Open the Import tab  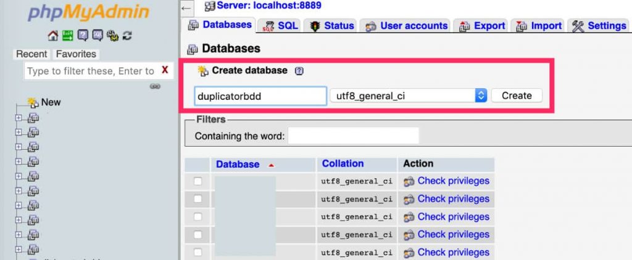[x=538, y=26]
